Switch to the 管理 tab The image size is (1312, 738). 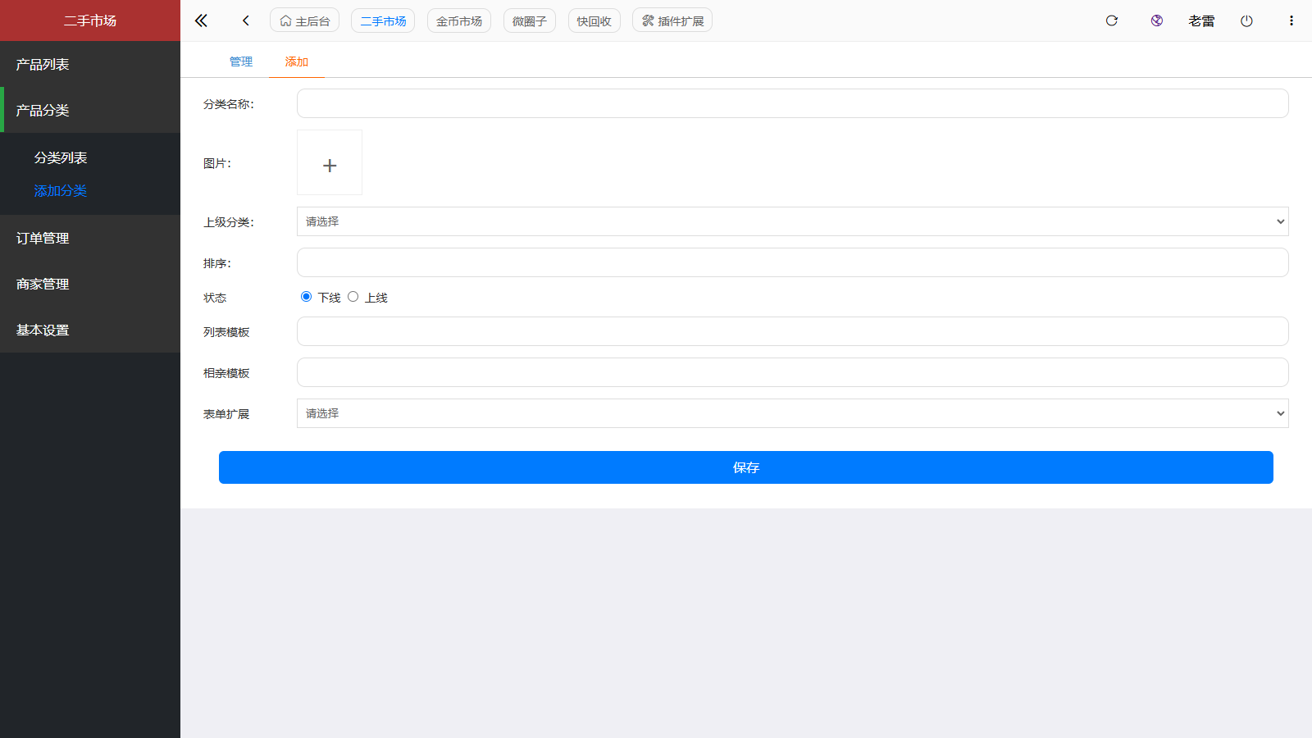(x=240, y=61)
